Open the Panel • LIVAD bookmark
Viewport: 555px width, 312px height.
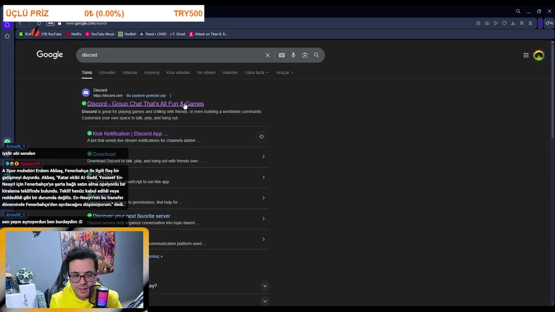(x=153, y=34)
